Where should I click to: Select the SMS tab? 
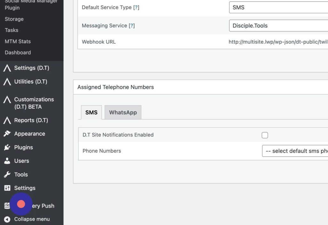(x=91, y=112)
